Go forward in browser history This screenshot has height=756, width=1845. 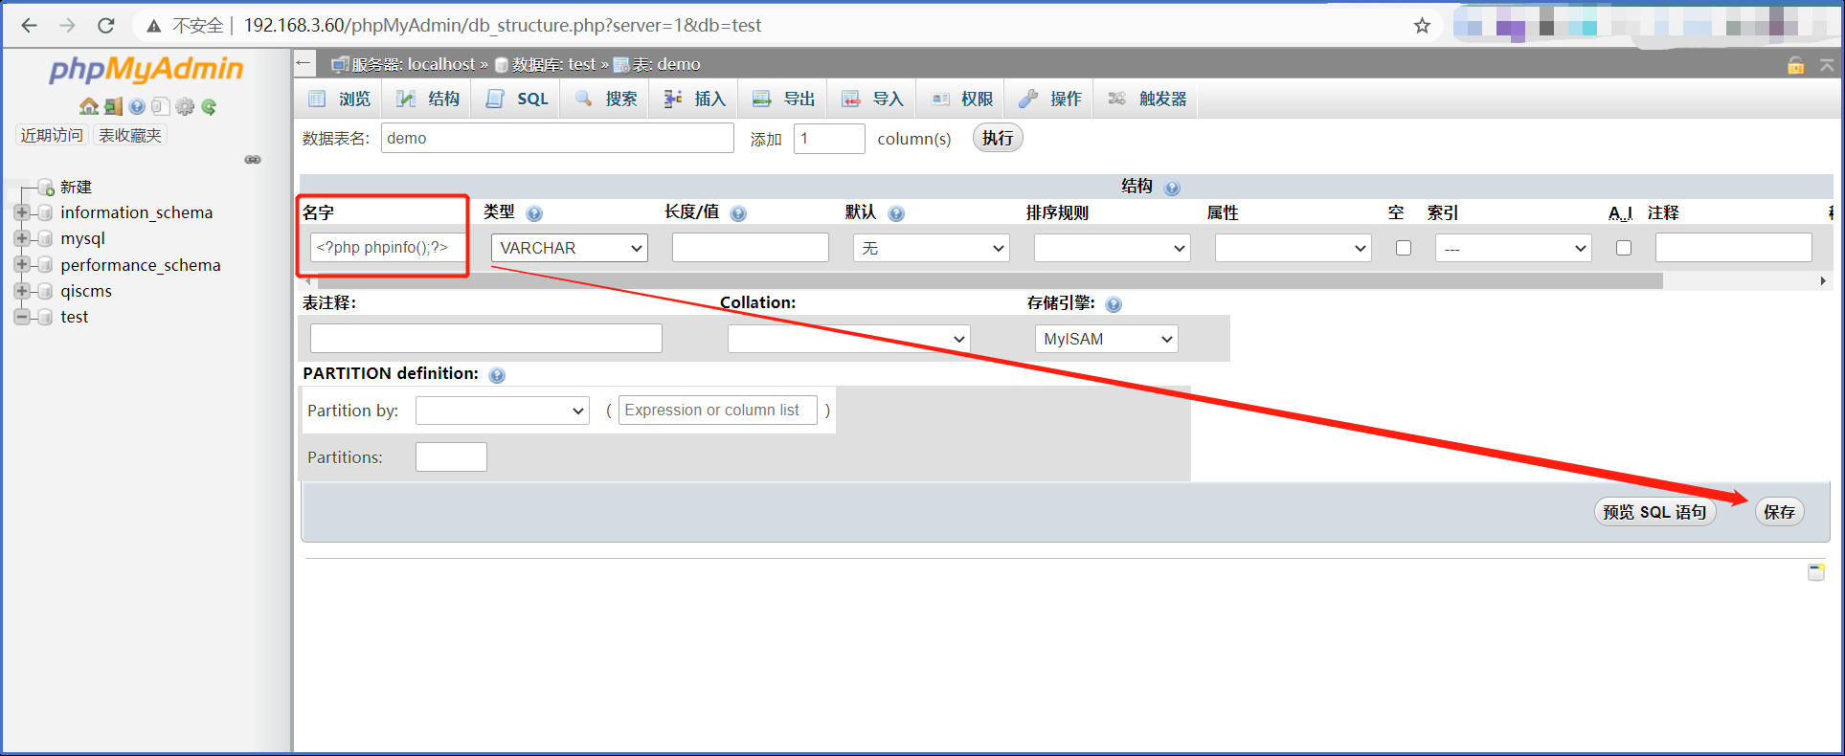pos(67,25)
